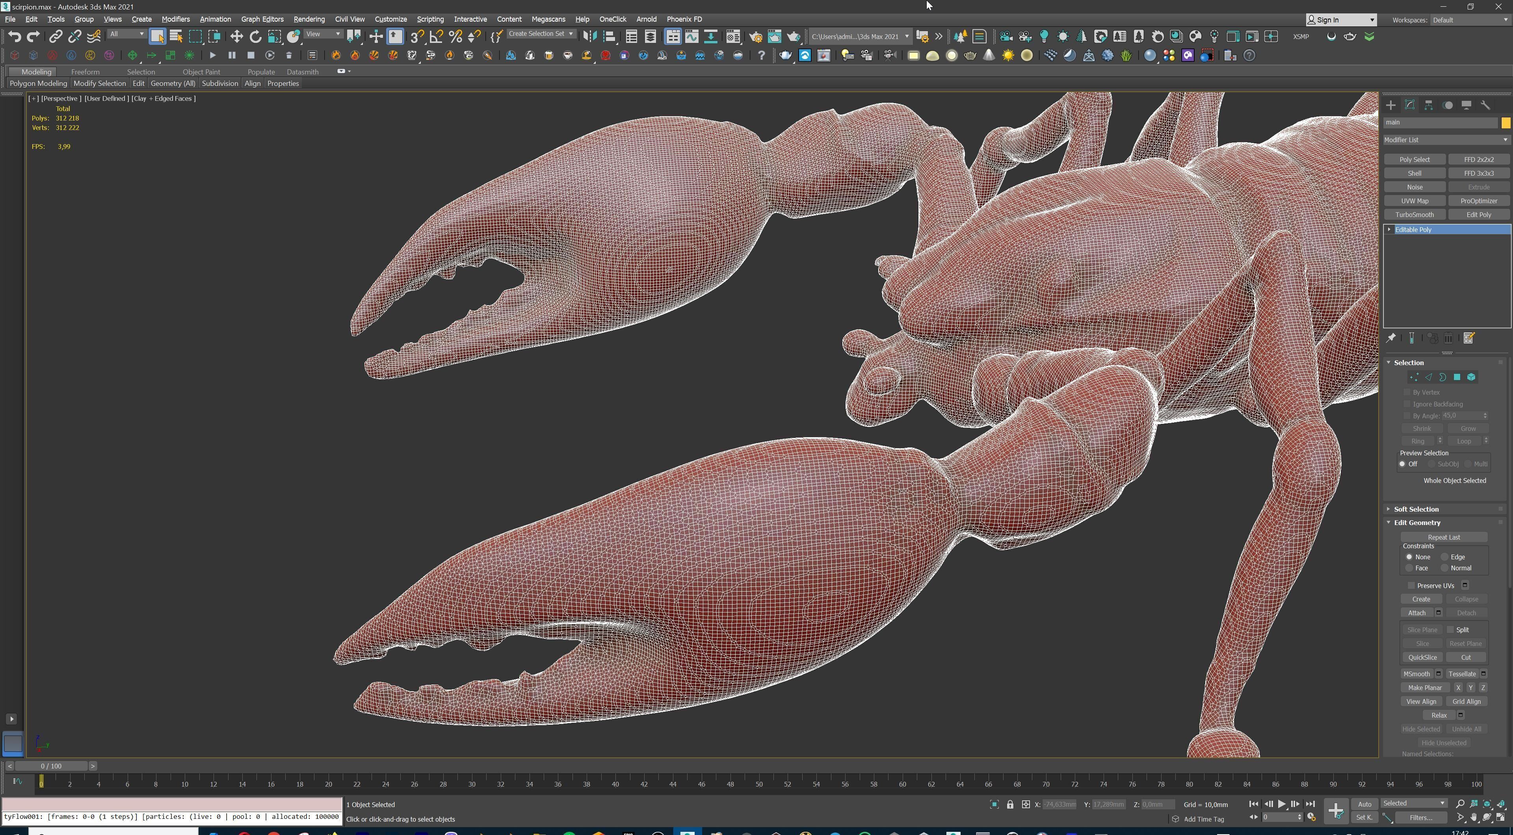
Task: Collapse the Edit Geometry rollout
Action: pyautogui.click(x=1417, y=523)
